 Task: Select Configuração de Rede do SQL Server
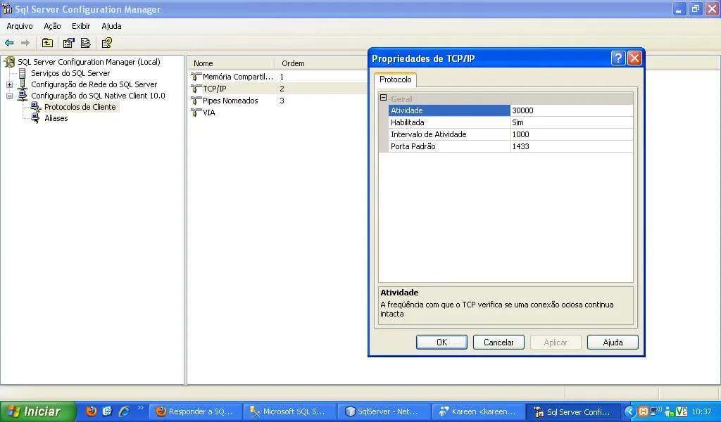(94, 84)
